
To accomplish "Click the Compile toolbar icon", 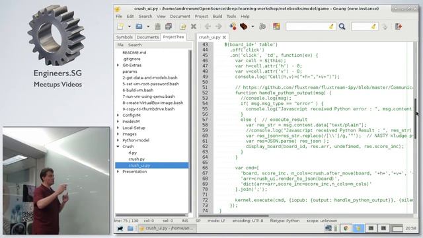I will (233, 26).
